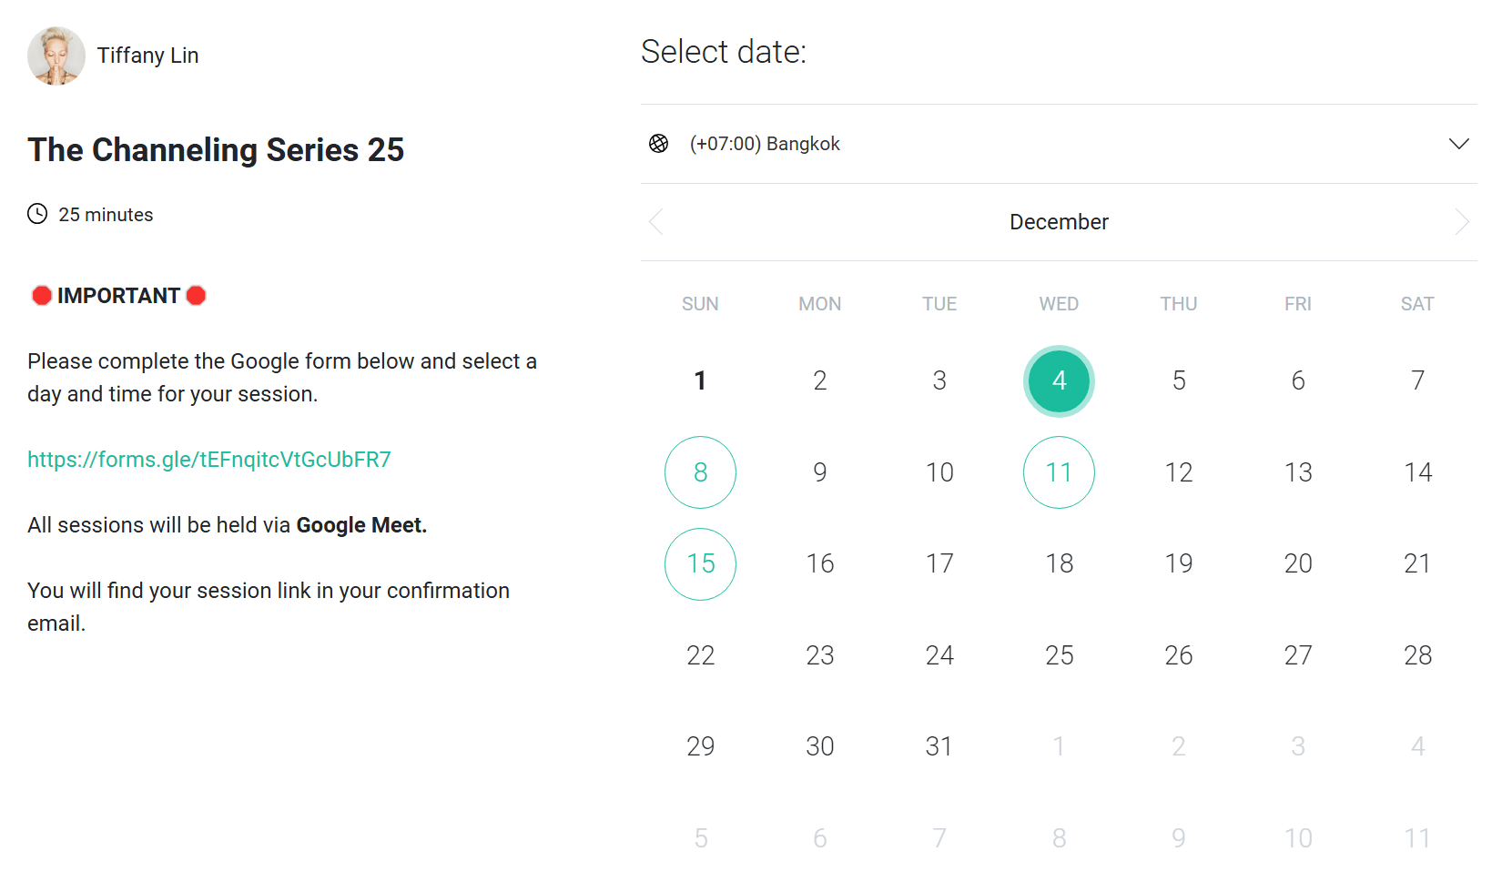Viewport: 1502px width, 892px height.
Task: Go to the previous month arrow
Action: pos(655,222)
